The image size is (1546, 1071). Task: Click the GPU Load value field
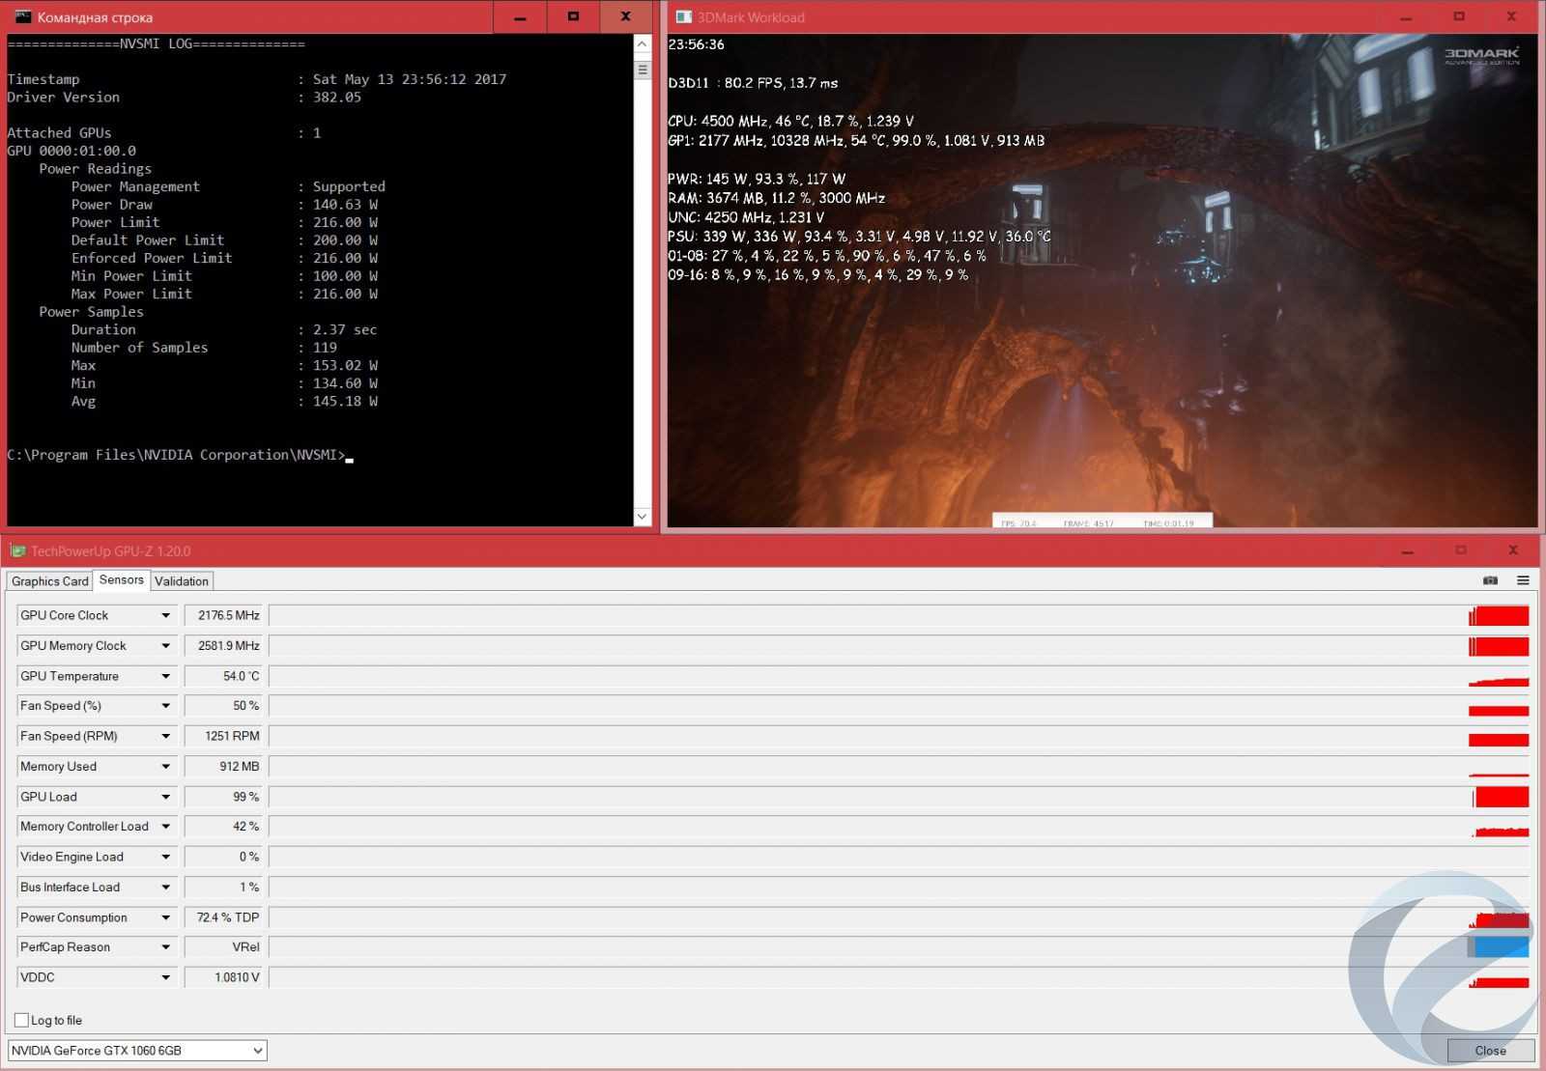click(225, 797)
